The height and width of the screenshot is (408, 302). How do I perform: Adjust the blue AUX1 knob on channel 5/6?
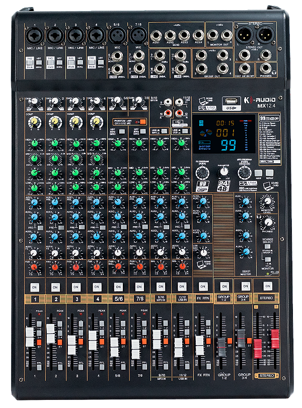118,202
